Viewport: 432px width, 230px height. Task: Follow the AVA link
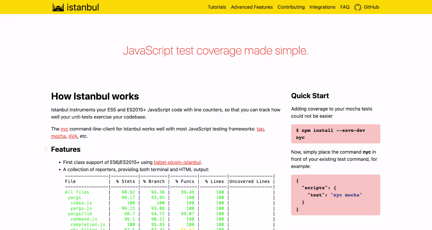point(73,136)
